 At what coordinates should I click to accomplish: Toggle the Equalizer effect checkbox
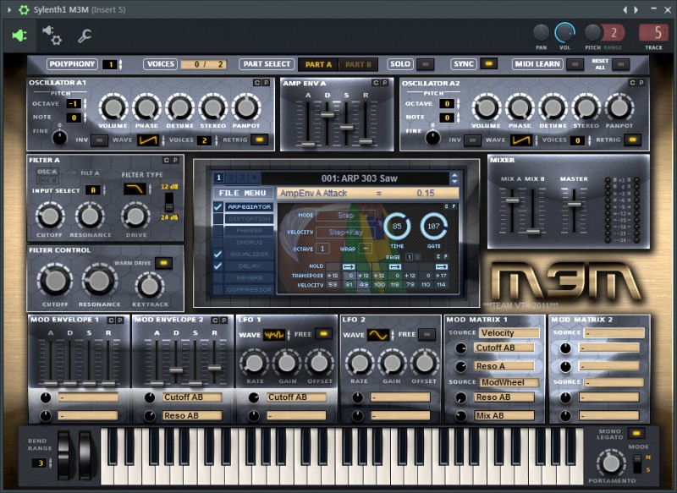(218, 254)
